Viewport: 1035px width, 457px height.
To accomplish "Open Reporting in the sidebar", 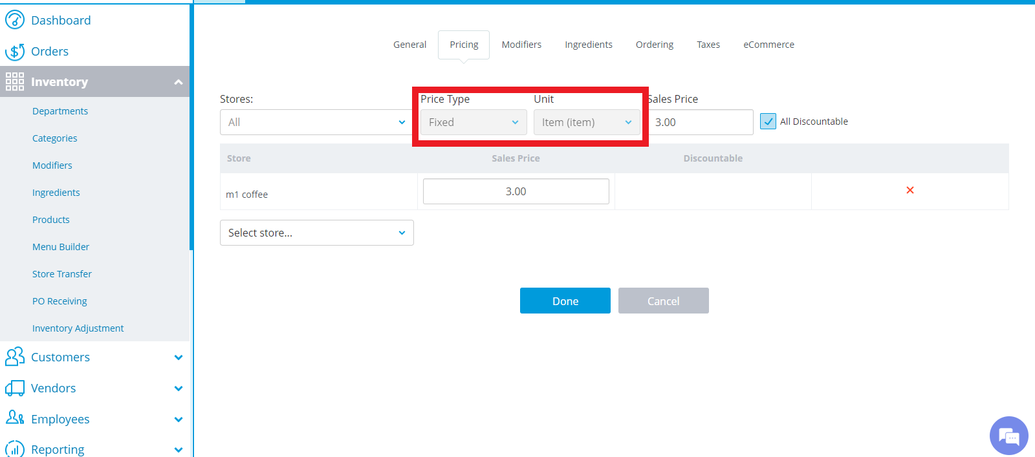I will click(58, 449).
